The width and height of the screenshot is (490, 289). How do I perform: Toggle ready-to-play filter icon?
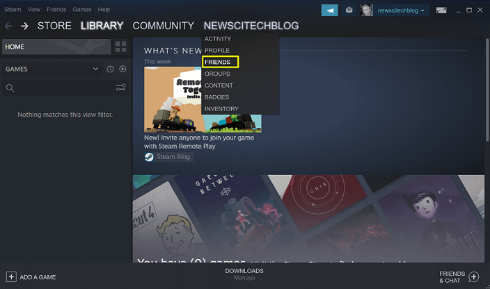122,69
